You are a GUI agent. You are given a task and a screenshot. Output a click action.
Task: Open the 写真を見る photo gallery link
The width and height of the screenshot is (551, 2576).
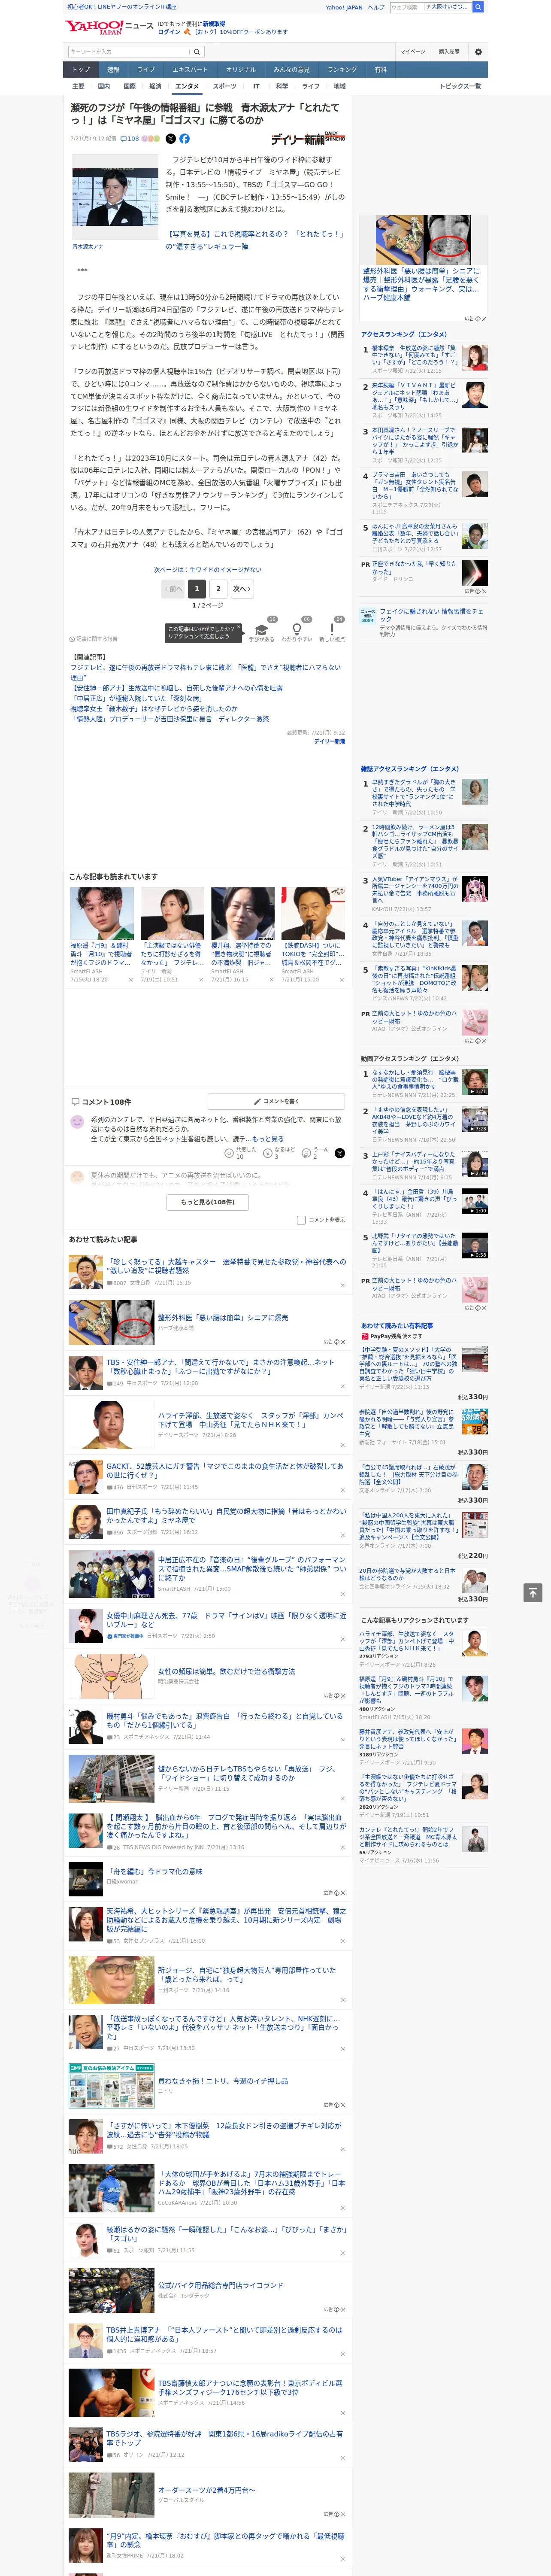(255, 240)
